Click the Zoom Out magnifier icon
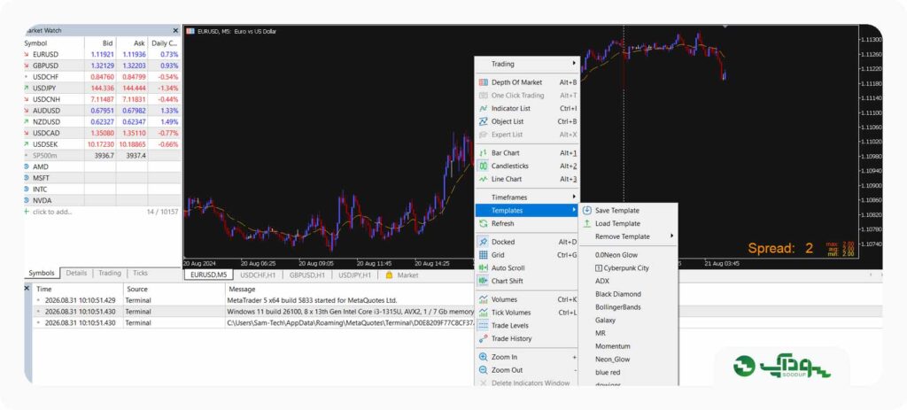The height and width of the screenshot is (410, 907). [x=483, y=370]
